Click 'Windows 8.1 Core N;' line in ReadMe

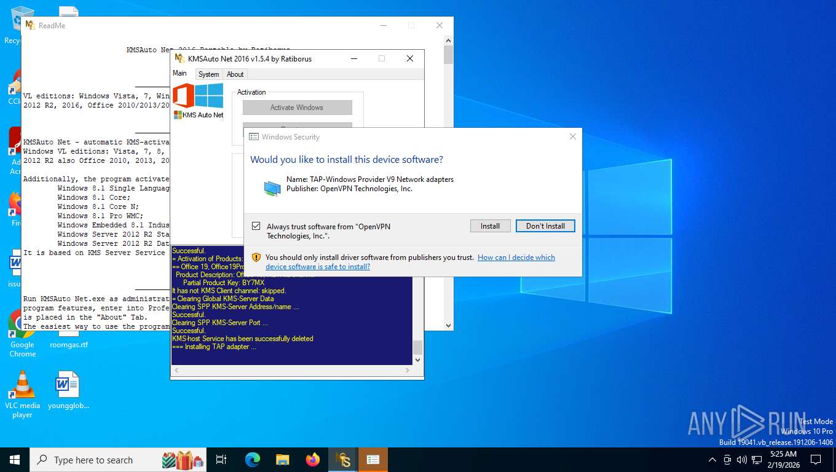coord(98,206)
